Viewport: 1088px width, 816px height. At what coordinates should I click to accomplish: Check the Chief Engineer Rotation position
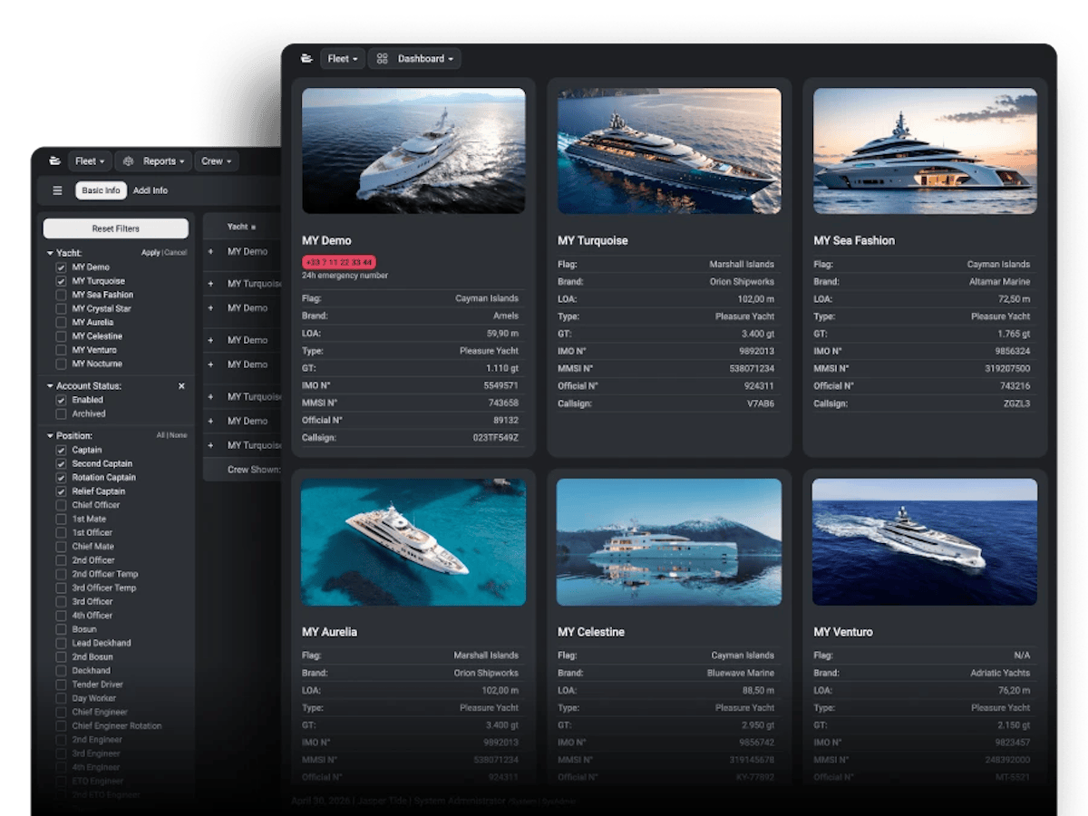[61, 725]
